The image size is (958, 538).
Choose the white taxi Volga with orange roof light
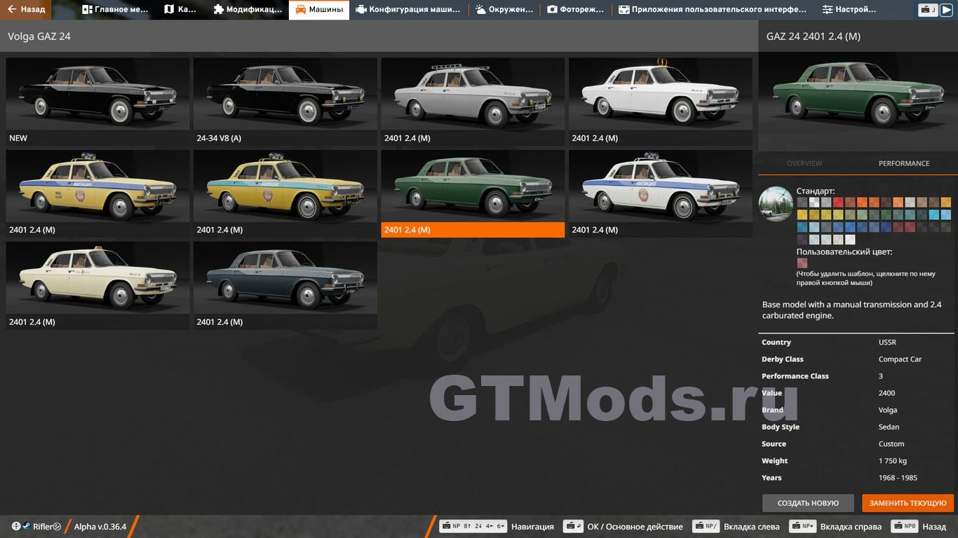coord(661,102)
